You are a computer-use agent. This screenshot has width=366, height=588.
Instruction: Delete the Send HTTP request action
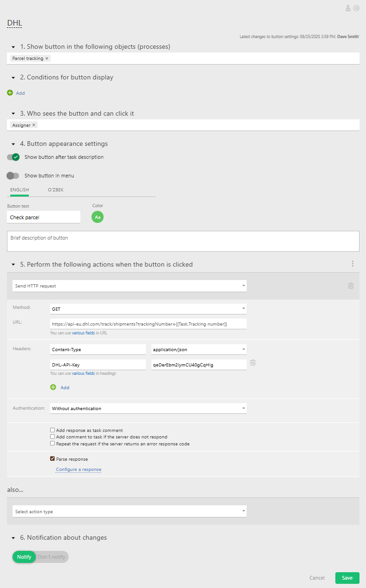(351, 286)
